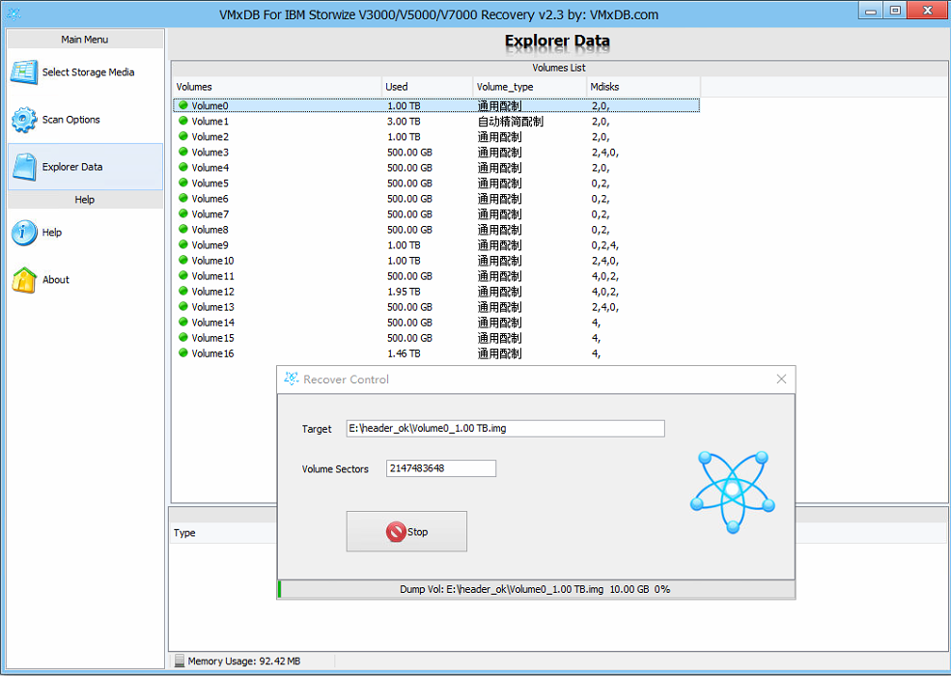Image resolution: width=951 pixels, height=676 pixels.
Task: Click green status dot of Volume0
Action: (x=183, y=105)
